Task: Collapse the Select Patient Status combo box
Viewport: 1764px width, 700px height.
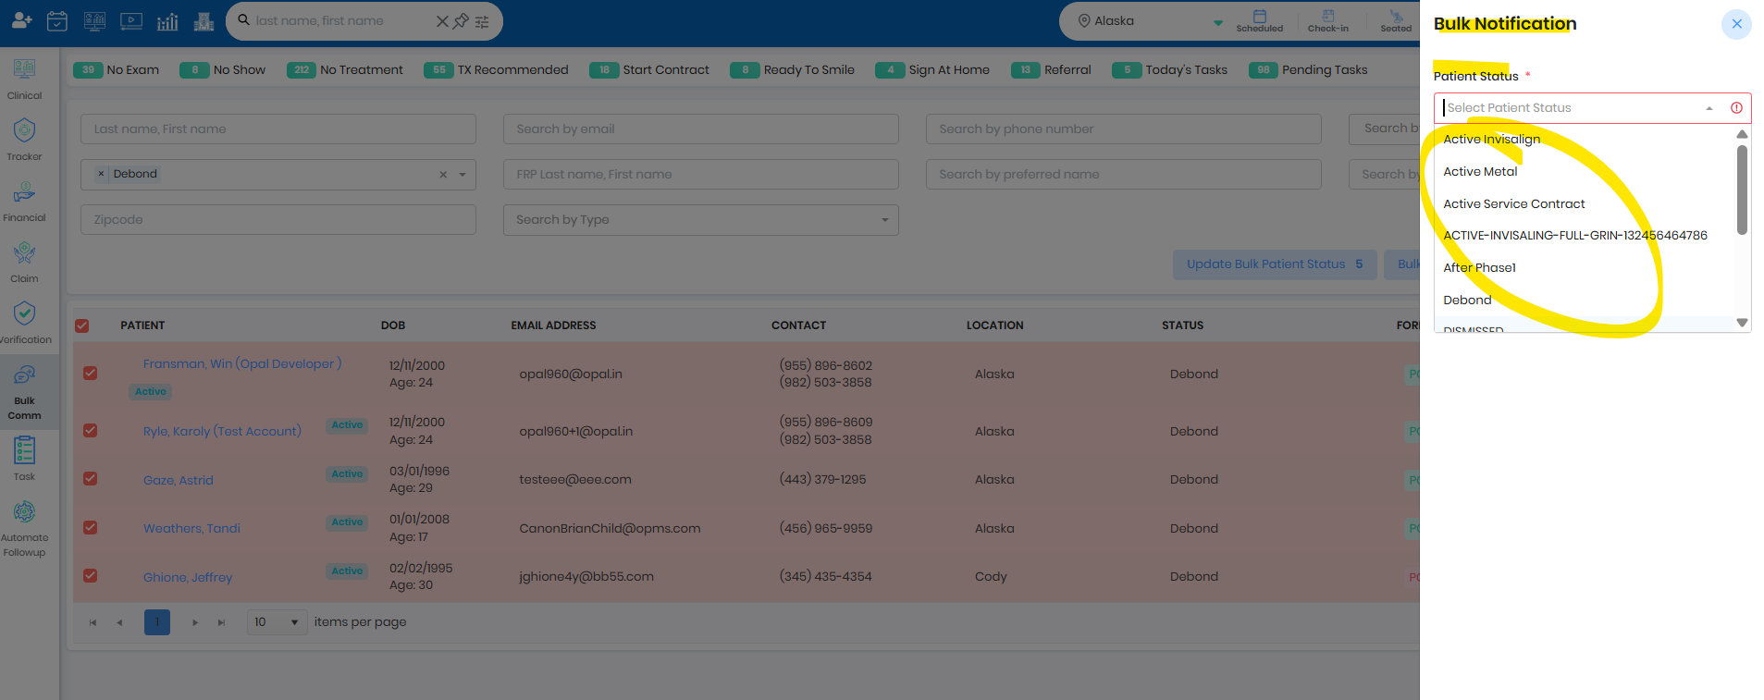Action: [1708, 108]
